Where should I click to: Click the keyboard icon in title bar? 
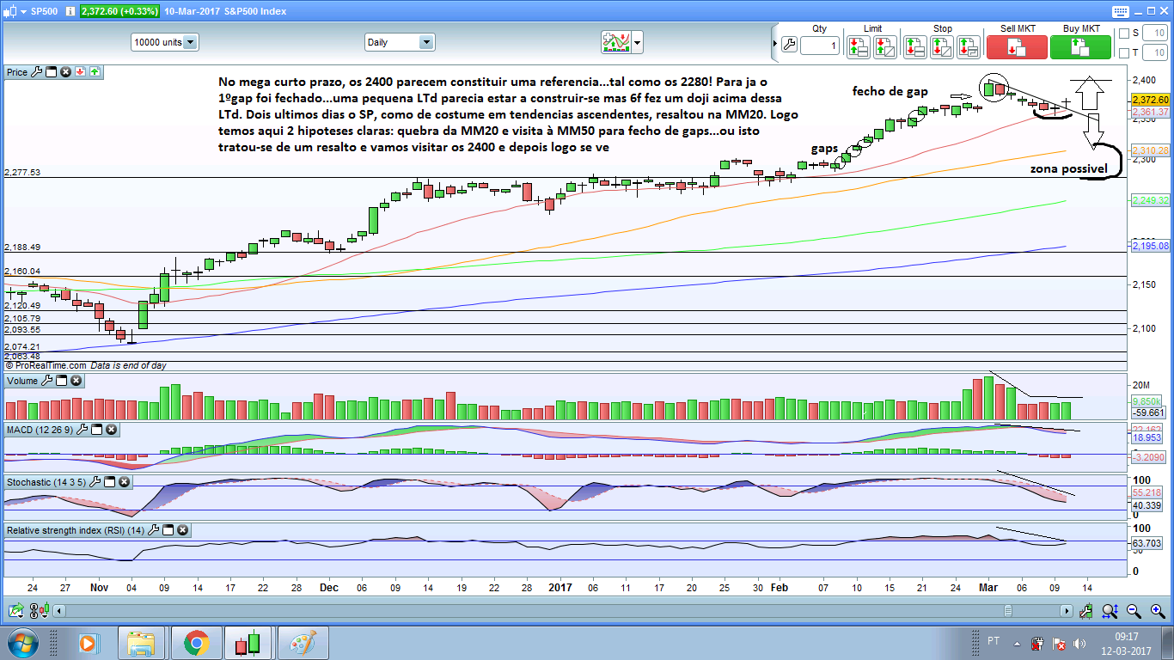(x=1120, y=11)
